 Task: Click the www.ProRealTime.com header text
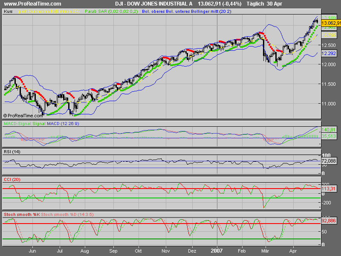[33, 4]
